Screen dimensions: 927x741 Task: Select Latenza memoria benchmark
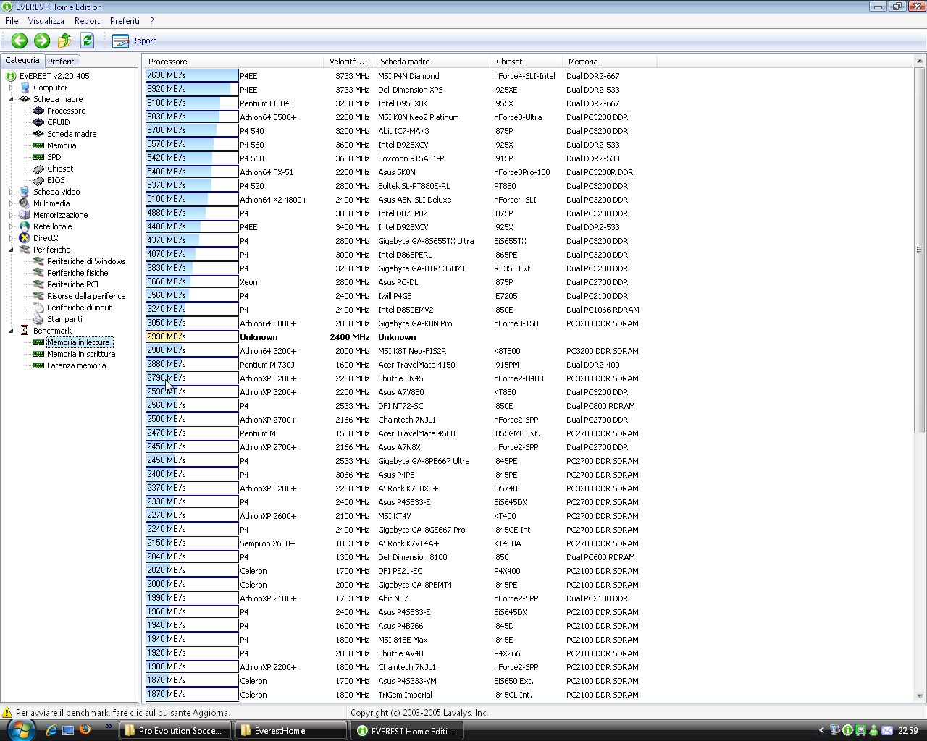pos(76,365)
